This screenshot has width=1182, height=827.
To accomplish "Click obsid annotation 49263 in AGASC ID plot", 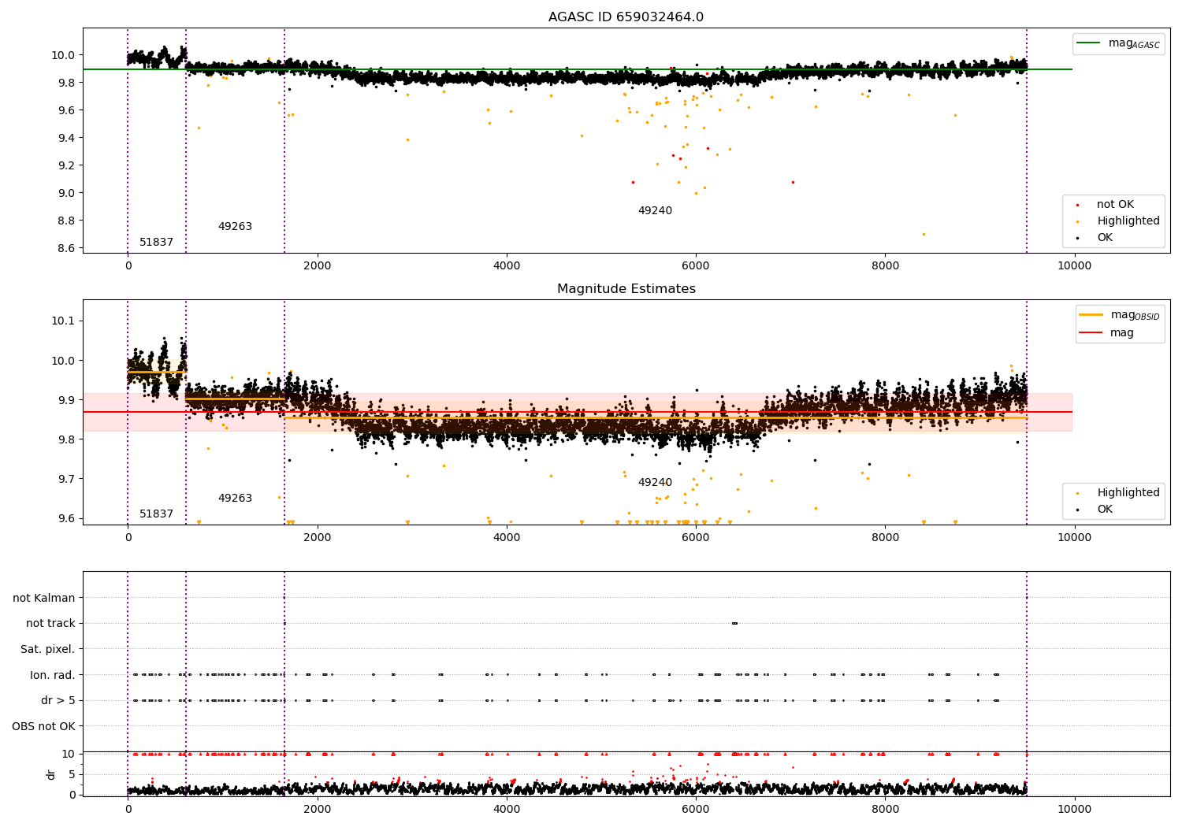I will pos(235,227).
